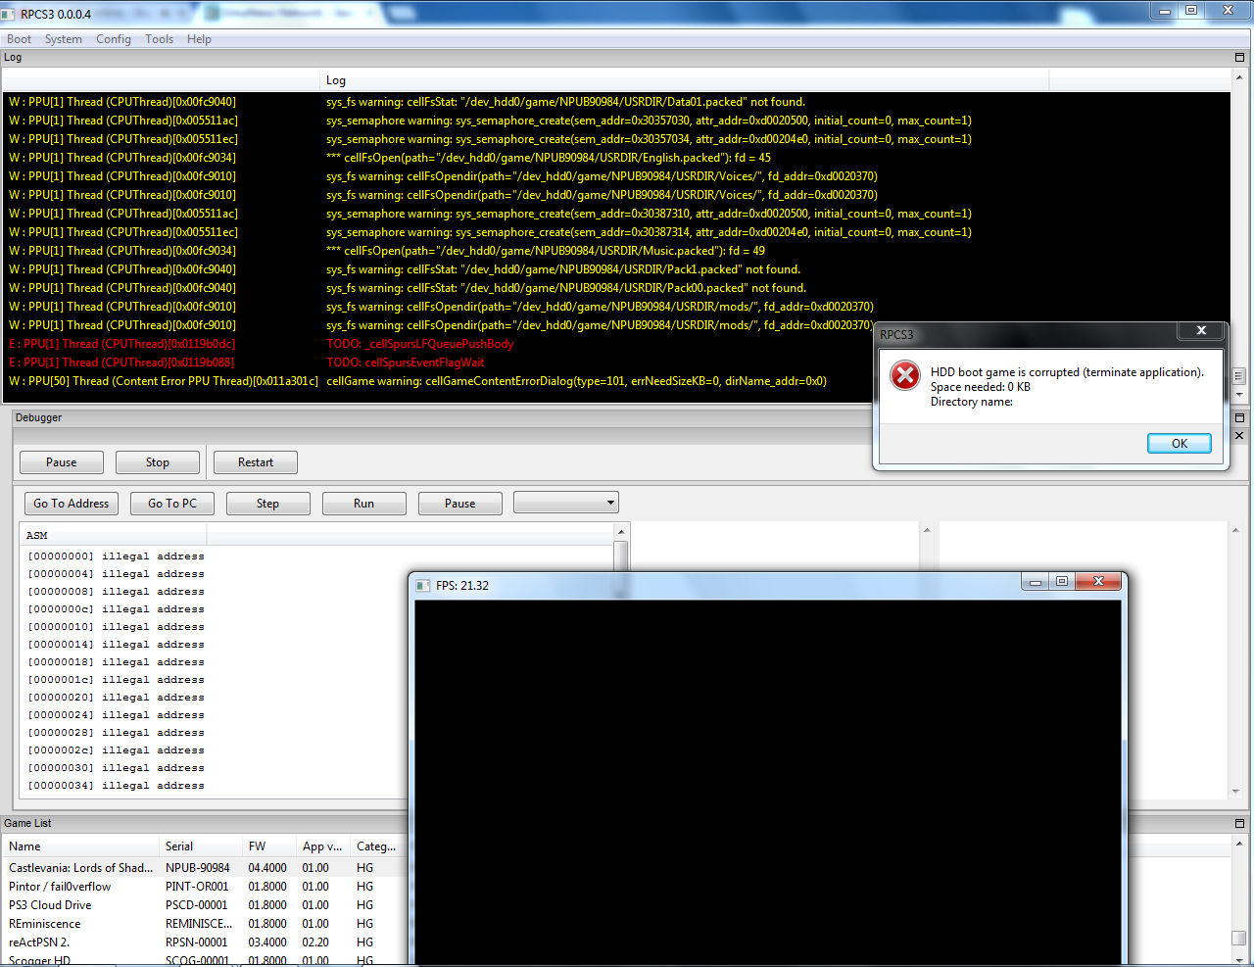Click the Game List panel float icon
The height and width of the screenshot is (967, 1254).
1239,824
